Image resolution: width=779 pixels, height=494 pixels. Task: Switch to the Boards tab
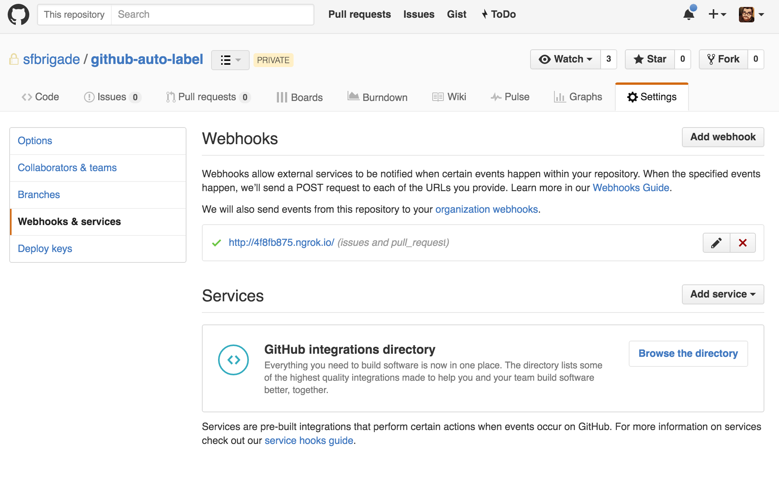299,97
